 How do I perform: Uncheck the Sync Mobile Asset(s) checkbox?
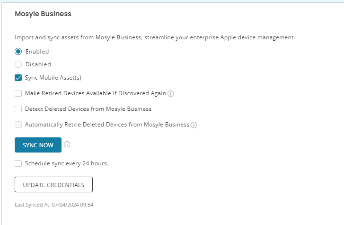coord(18,78)
